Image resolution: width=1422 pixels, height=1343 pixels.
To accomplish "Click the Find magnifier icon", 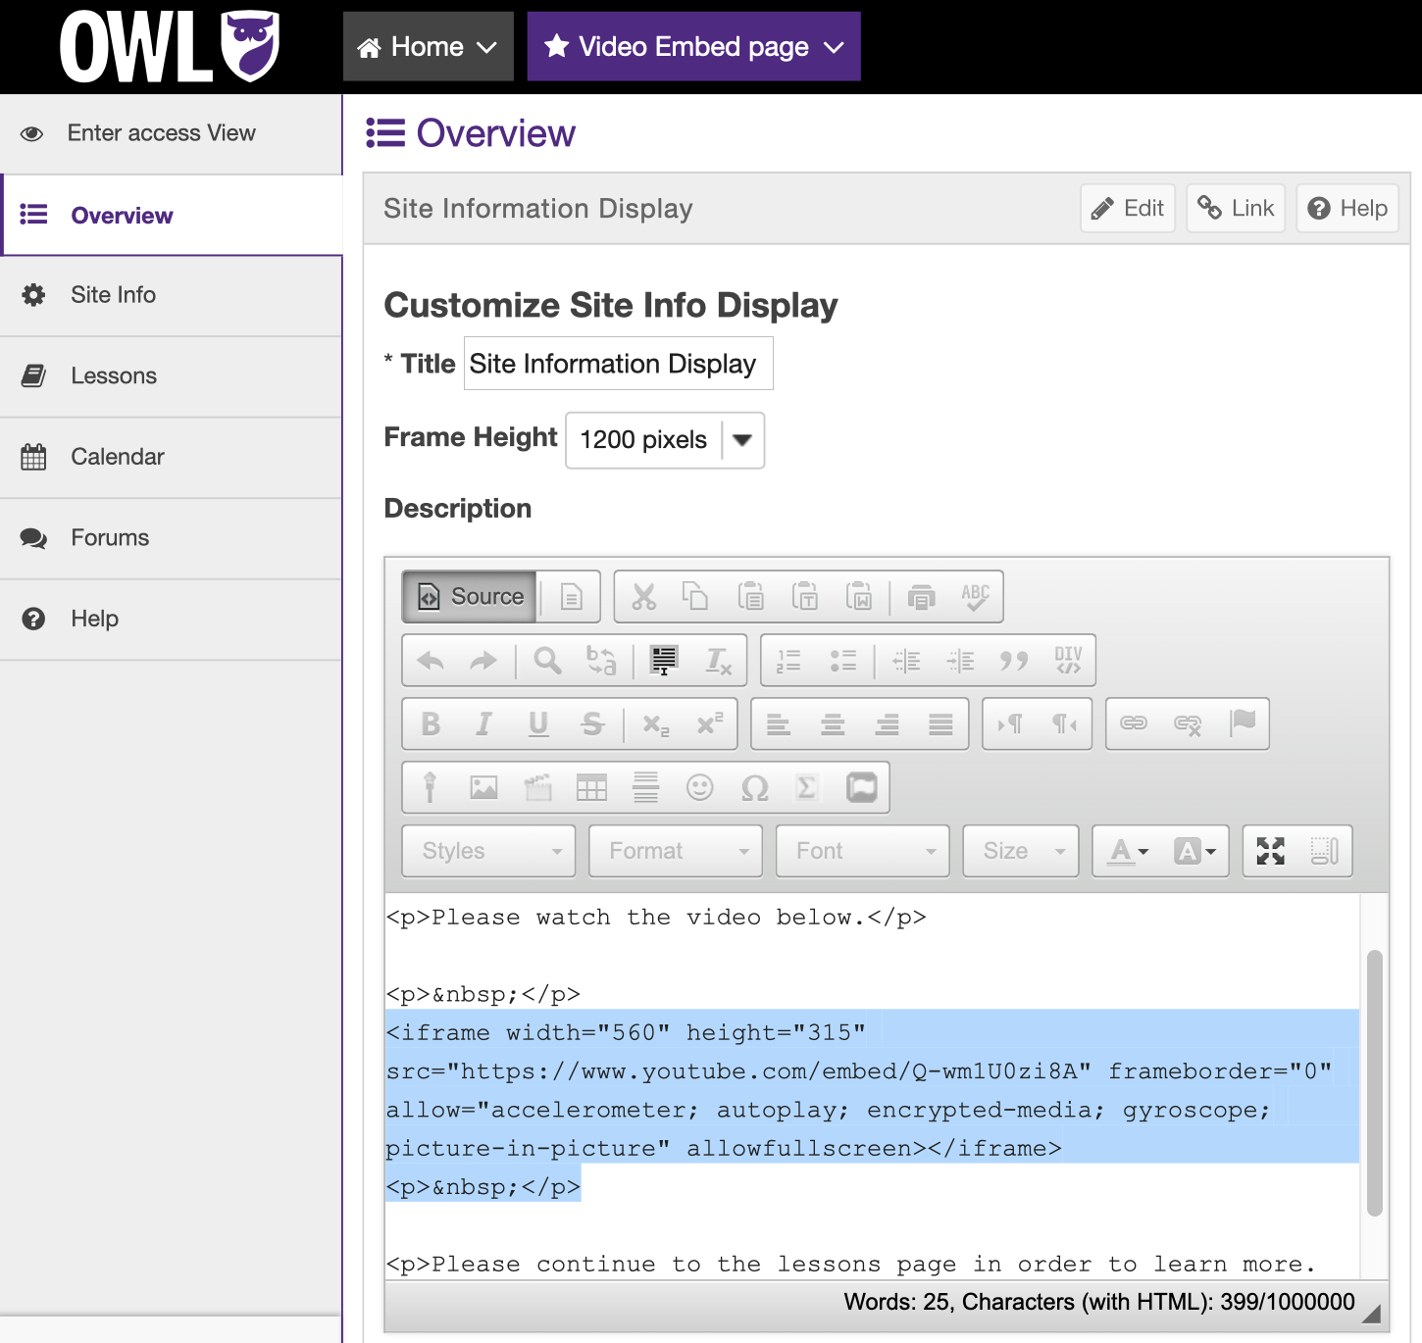I will pyautogui.click(x=547, y=661).
